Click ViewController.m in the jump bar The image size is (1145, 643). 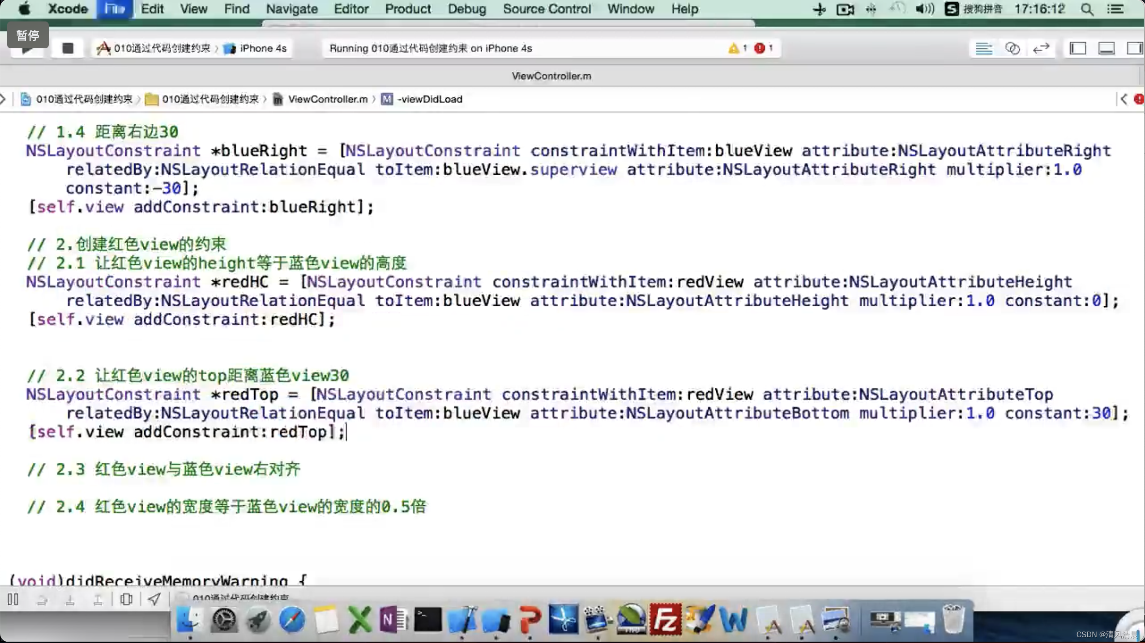coord(327,99)
